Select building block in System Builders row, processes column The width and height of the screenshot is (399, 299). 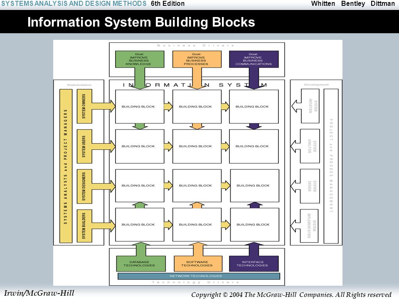[197, 225]
